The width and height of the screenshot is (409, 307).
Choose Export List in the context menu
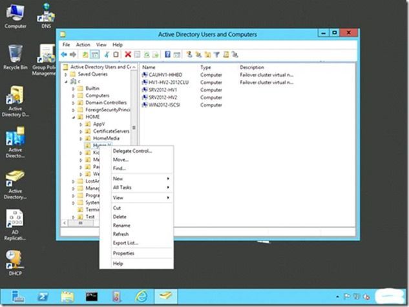pyautogui.click(x=137, y=243)
